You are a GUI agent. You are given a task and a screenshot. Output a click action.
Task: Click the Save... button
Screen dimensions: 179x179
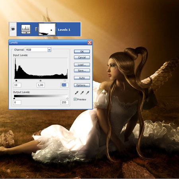tap(82, 70)
